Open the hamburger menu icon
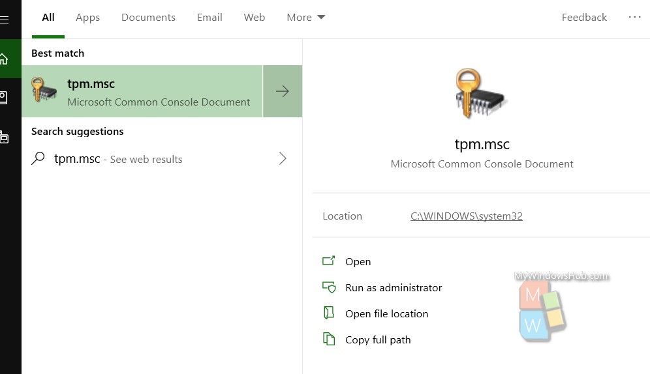Screen dimensions: 650x374 point(4,20)
